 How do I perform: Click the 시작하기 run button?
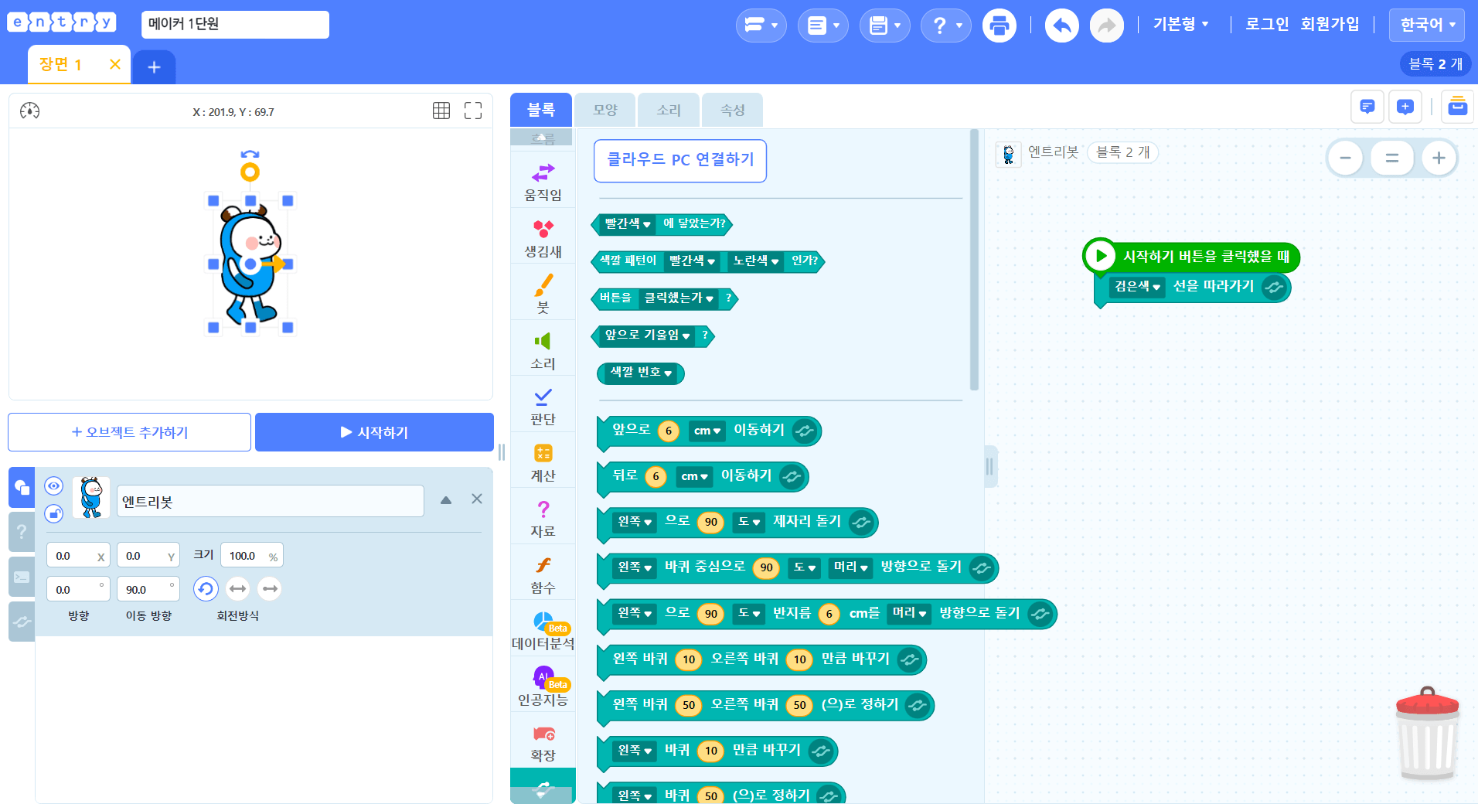374,432
